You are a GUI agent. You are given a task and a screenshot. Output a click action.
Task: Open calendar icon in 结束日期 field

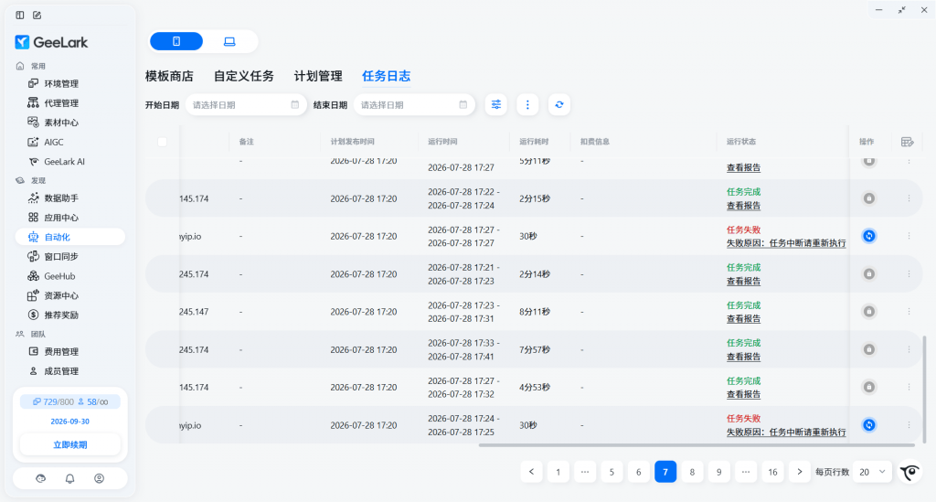(x=463, y=104)
